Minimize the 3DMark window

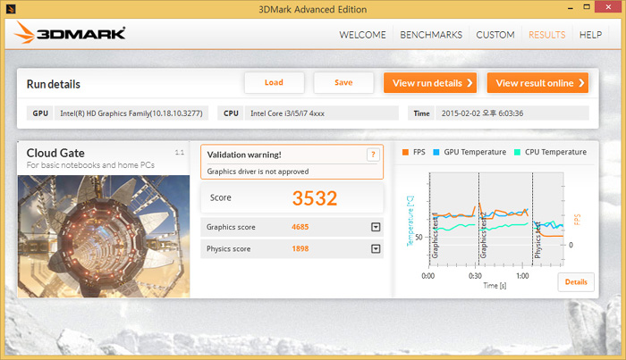(571, 7)
